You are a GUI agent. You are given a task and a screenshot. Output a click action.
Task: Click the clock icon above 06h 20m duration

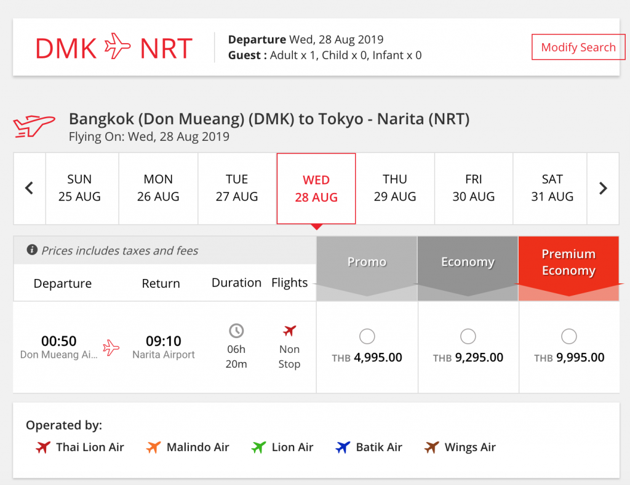point(236,331)
